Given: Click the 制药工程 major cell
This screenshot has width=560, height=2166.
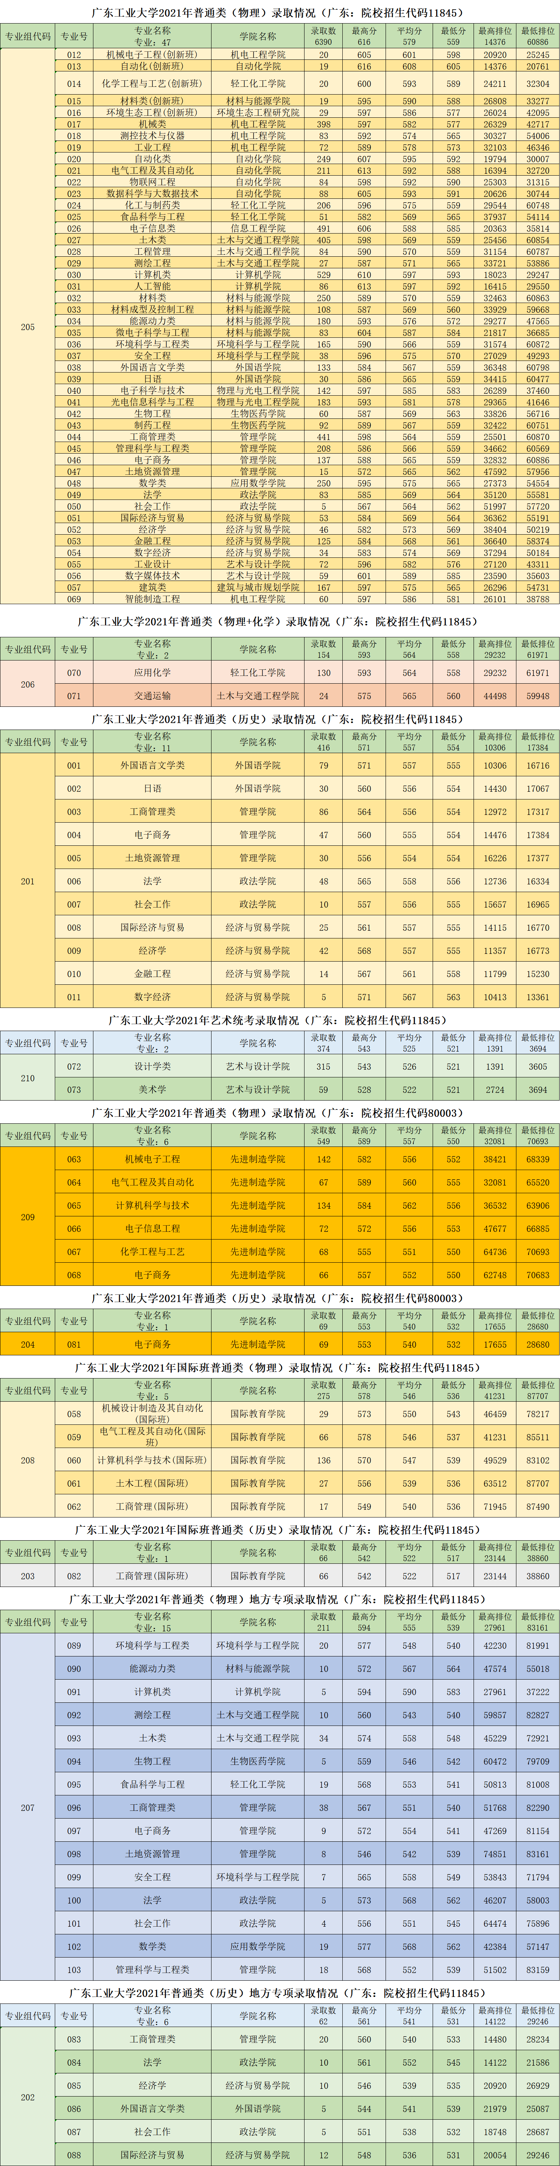Looking at the screenshot, I should [152, 425].
